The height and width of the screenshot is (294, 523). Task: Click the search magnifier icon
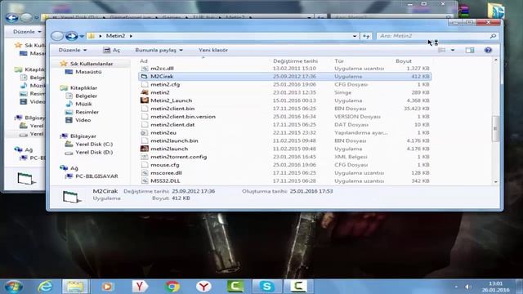click(x=493, y=36)
